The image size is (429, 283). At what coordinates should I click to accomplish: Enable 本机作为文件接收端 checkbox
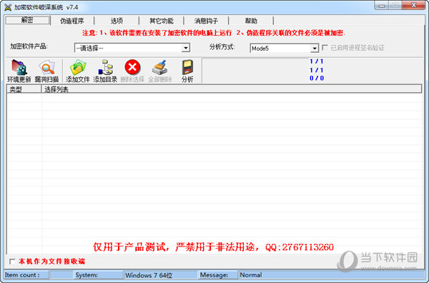click(x=12, y=261)
